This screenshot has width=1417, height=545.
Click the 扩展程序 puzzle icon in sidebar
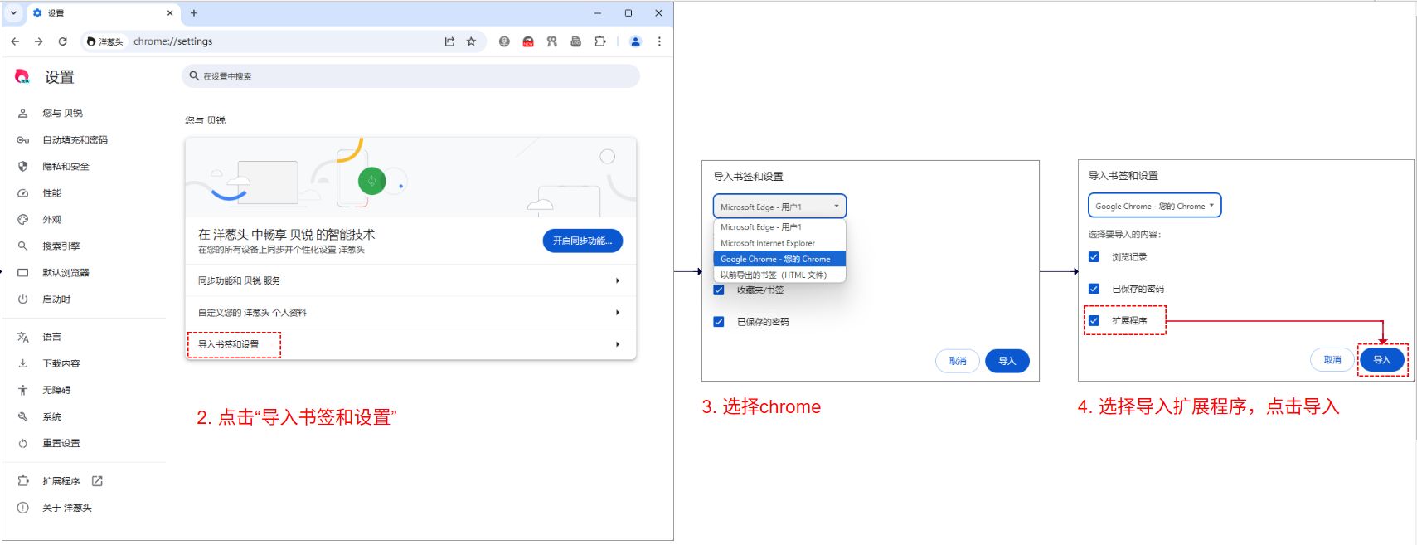pyautogui.click(x=22, y=481)
